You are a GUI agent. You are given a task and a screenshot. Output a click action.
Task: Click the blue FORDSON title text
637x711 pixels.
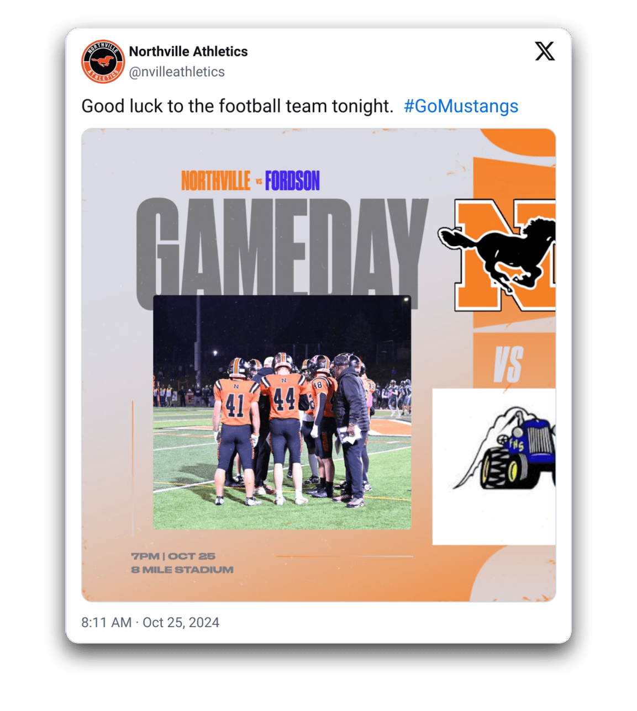(292, 181)
